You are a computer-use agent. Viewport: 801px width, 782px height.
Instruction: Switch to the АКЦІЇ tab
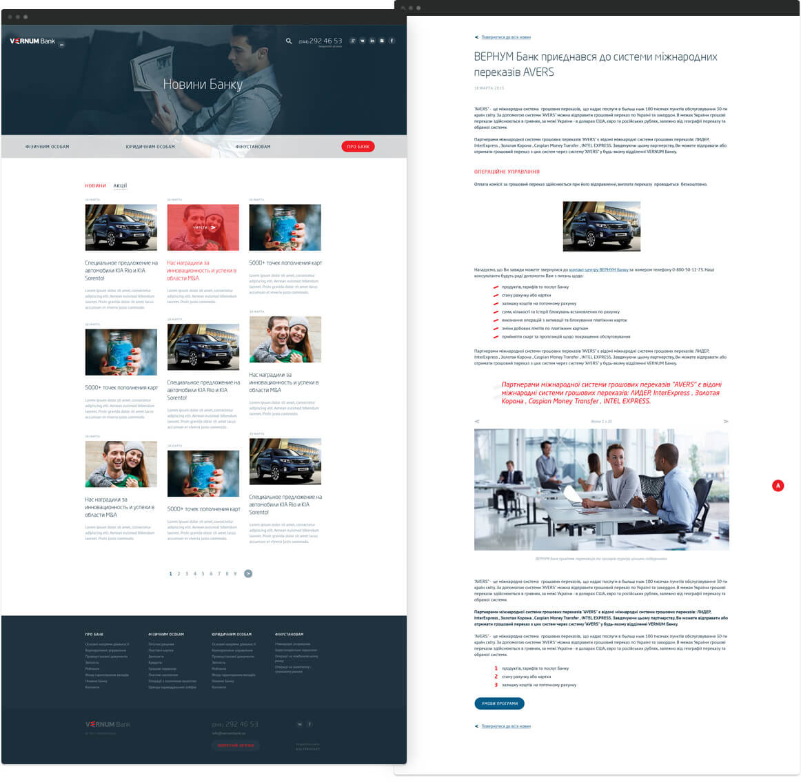[120, 186]
